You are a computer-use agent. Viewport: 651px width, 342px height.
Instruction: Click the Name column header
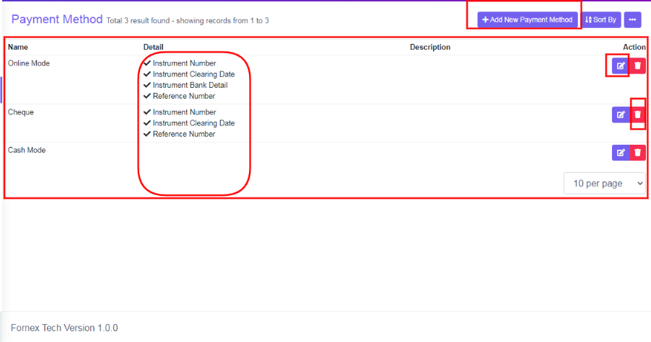coord(18,48)
